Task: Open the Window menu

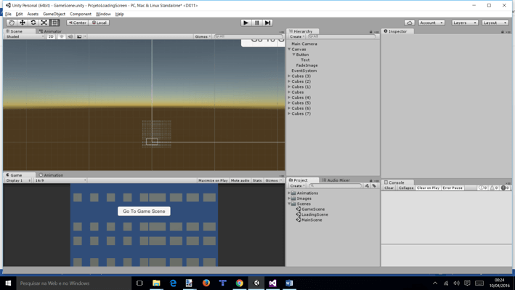Action: [x=103, y=14]
